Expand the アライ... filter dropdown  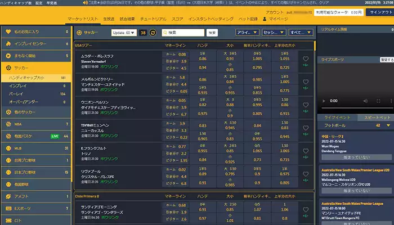247,33
